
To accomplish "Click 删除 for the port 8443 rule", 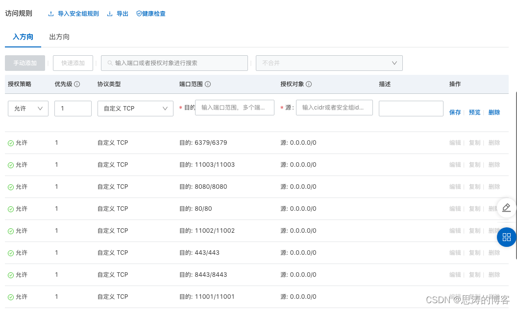I will pos(494,275).
